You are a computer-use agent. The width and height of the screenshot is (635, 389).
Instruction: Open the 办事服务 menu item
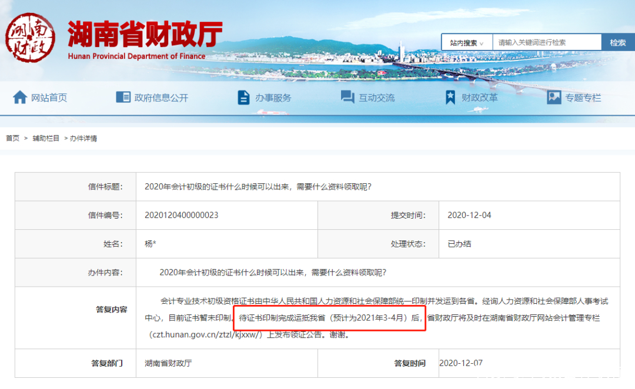pos(273,98)
